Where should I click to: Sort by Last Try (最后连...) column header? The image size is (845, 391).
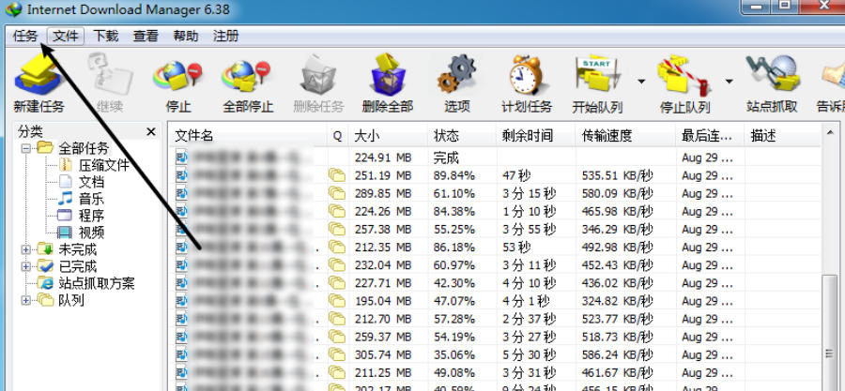tap(710, 136)
